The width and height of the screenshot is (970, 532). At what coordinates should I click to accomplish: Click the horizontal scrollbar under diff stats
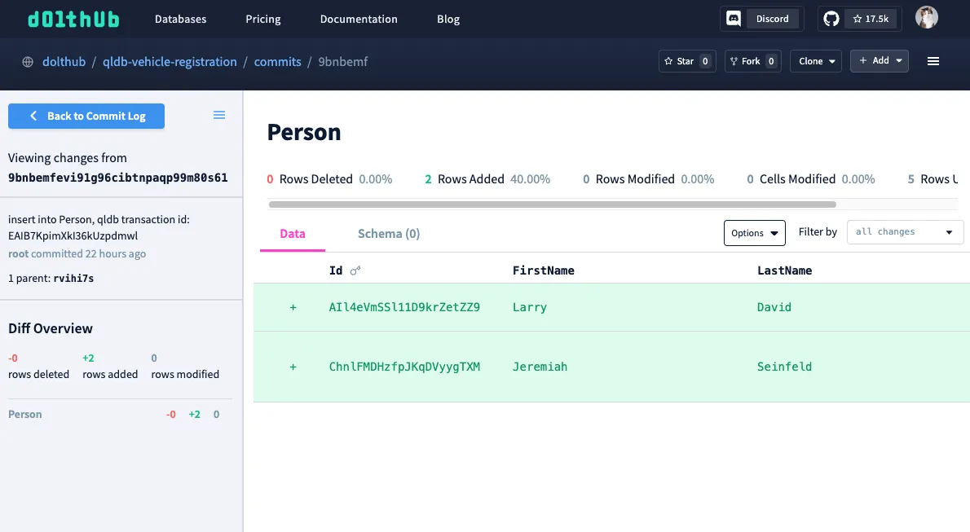(x=552, y=204)
